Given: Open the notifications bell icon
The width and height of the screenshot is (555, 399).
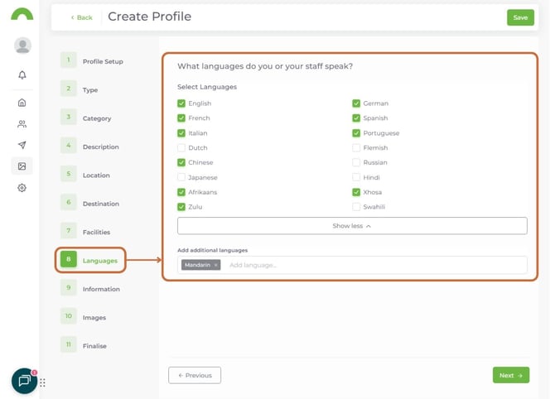Looking at the screenshot, I should pos(22,75).
